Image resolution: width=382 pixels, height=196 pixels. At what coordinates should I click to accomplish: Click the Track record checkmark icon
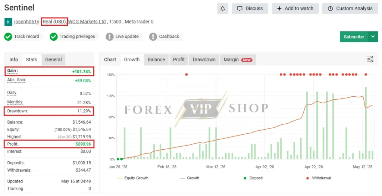coord(8,37)
